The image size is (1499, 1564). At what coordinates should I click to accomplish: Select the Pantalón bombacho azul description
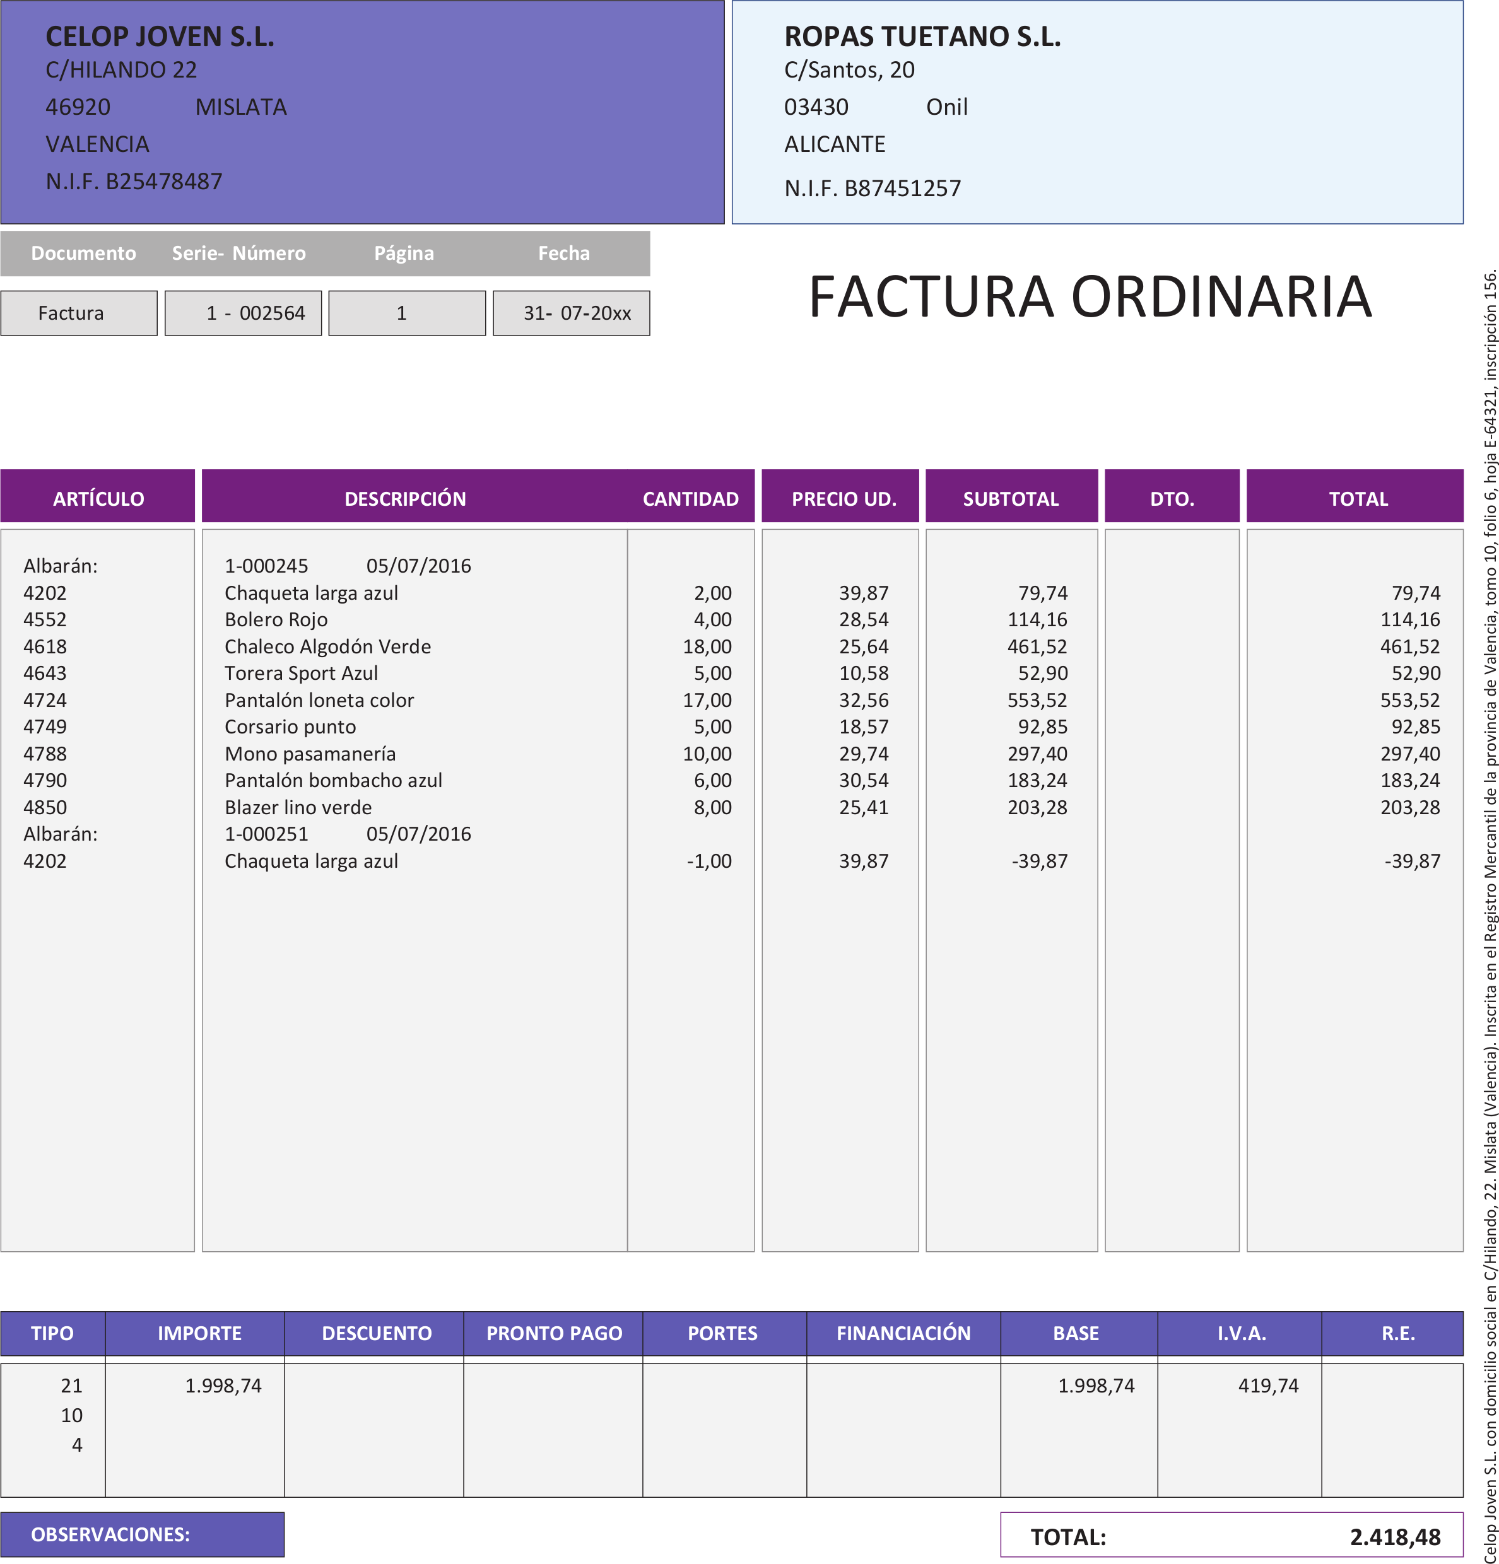click(333, 780)
